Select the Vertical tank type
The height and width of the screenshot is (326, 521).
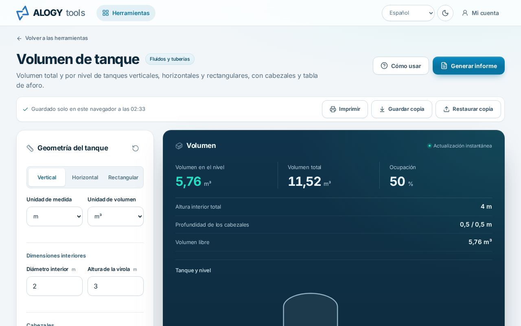coord(47,177)
